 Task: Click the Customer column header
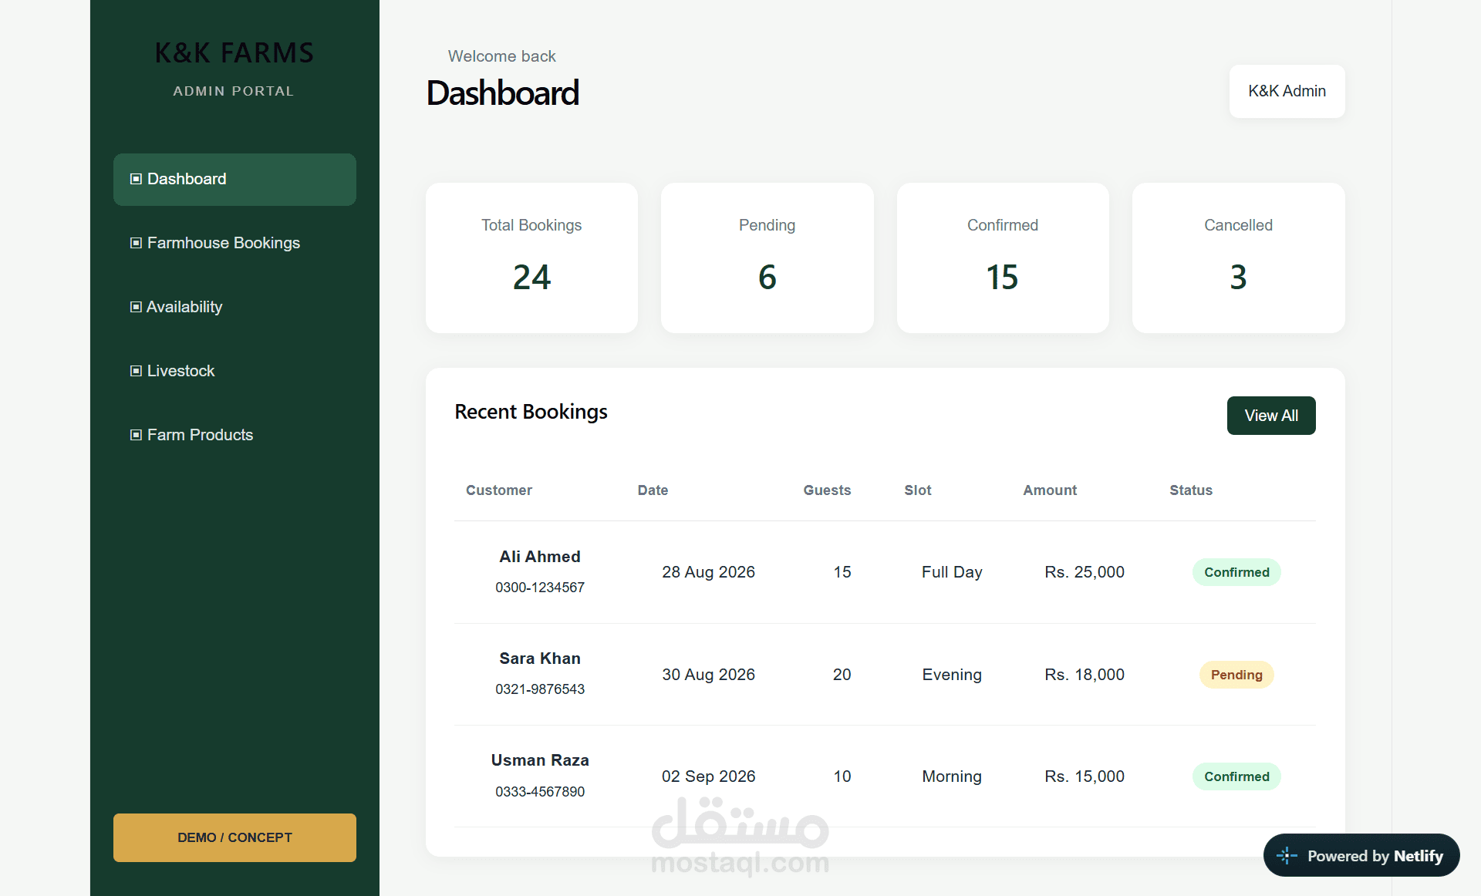[x=499, y=490]
